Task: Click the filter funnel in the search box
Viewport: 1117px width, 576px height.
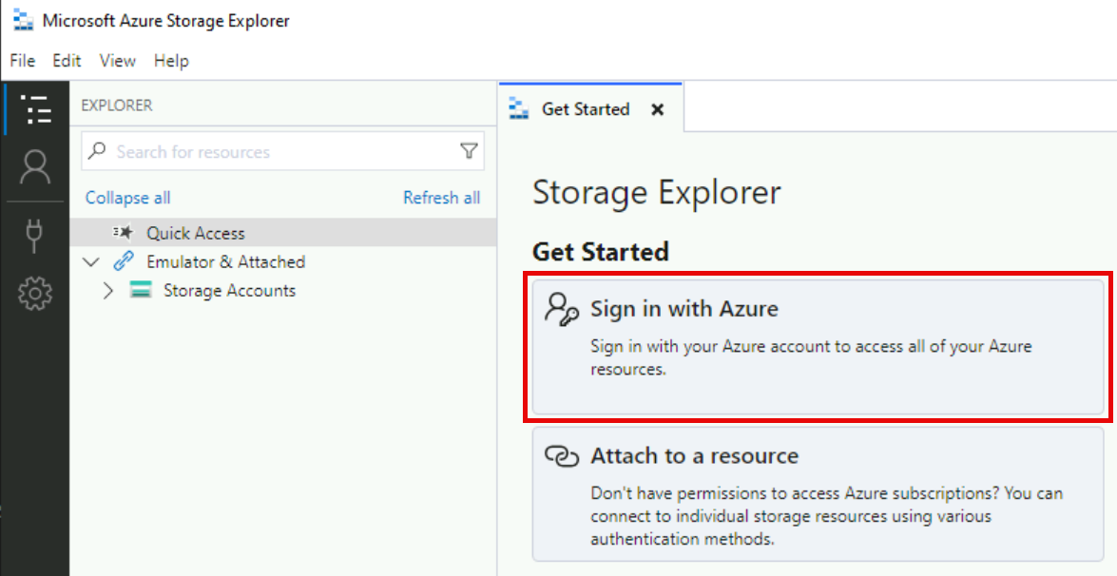Action: tap(469, 150)
